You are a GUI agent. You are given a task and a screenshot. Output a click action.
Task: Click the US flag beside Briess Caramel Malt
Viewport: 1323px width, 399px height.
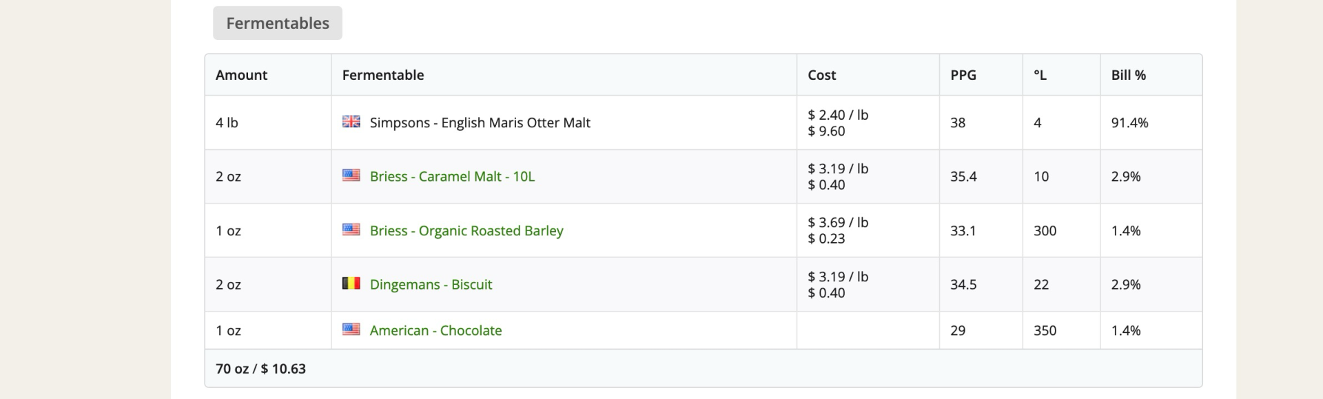[351, 175]
